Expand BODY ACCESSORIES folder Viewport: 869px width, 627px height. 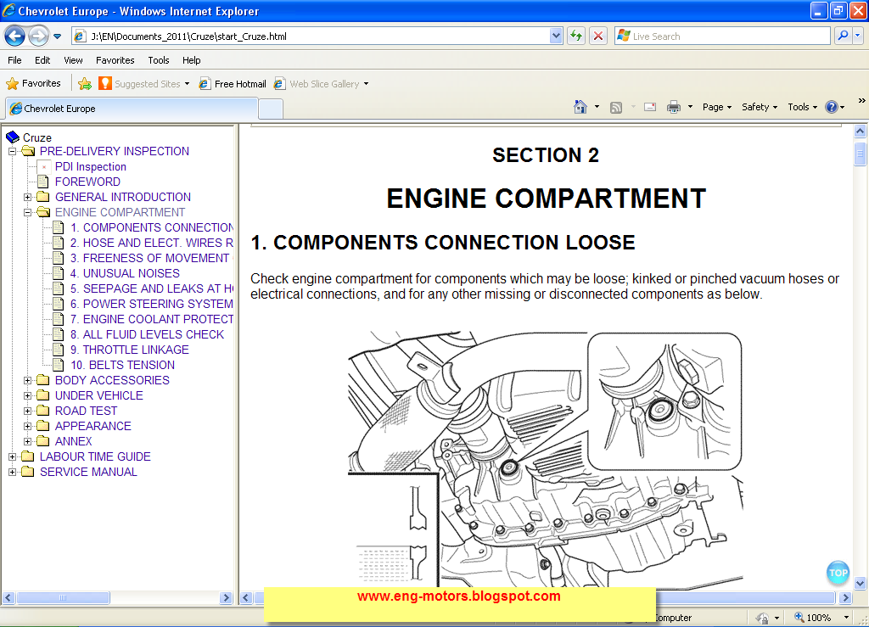click(x=28, y=380)
